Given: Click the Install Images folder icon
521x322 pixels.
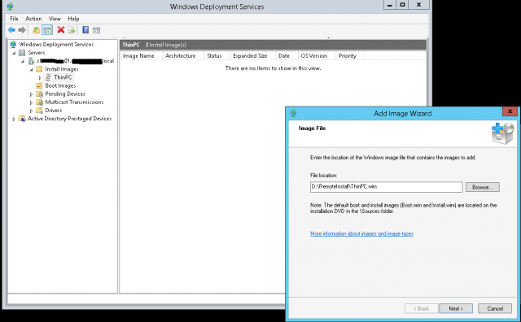Looking at the screenshot, I should tap(39, 69).
